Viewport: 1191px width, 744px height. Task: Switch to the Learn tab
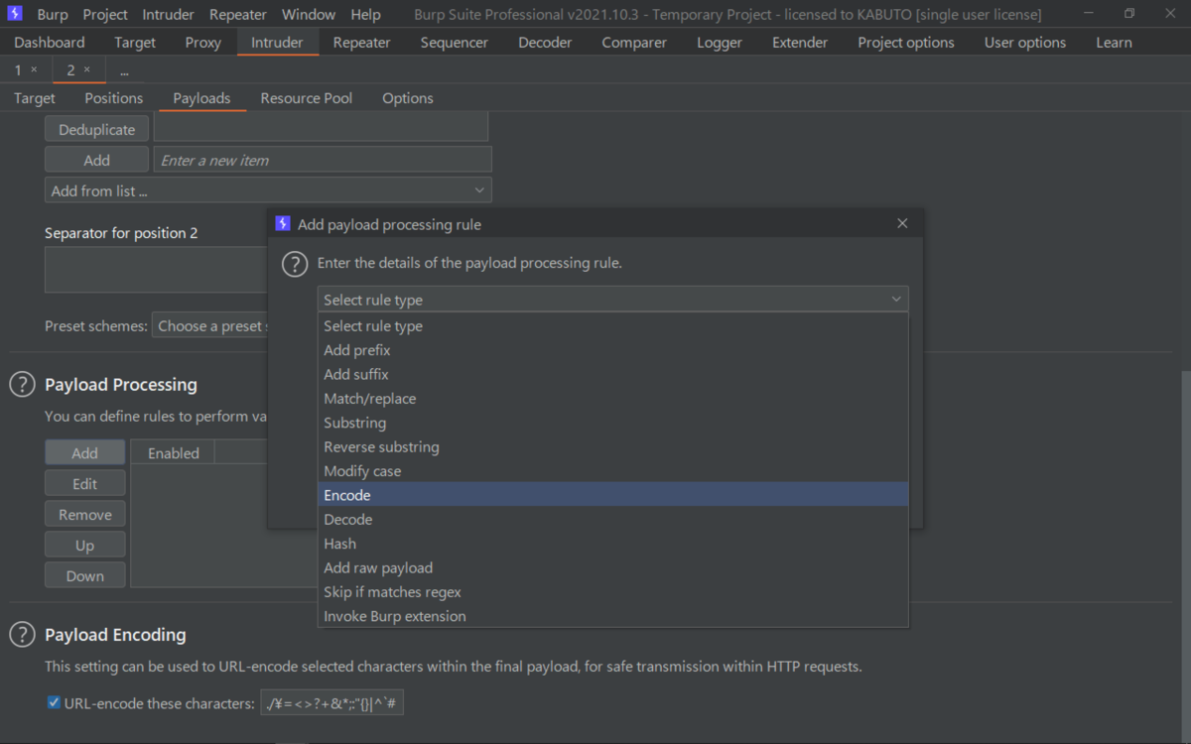(x=1114, y=43)
